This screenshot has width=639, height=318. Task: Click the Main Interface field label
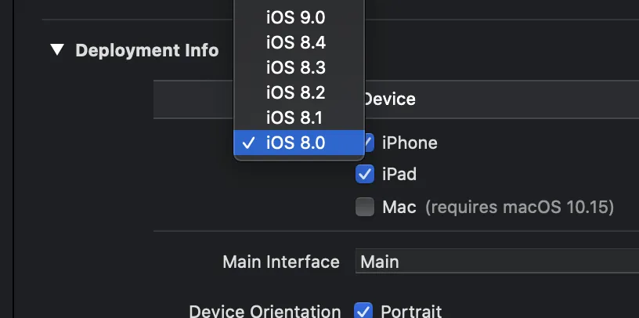[x=281, y=262]
